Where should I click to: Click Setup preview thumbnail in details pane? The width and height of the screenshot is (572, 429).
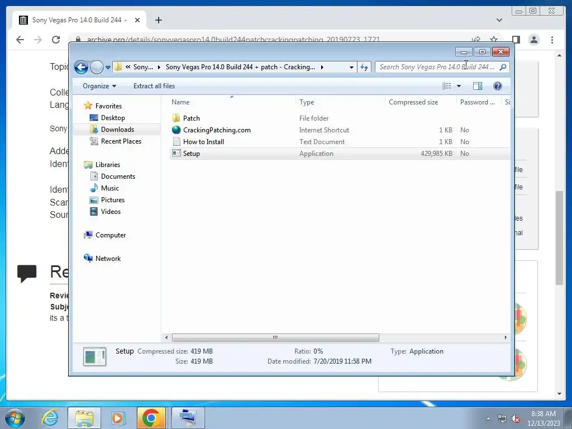pos(95,356)
